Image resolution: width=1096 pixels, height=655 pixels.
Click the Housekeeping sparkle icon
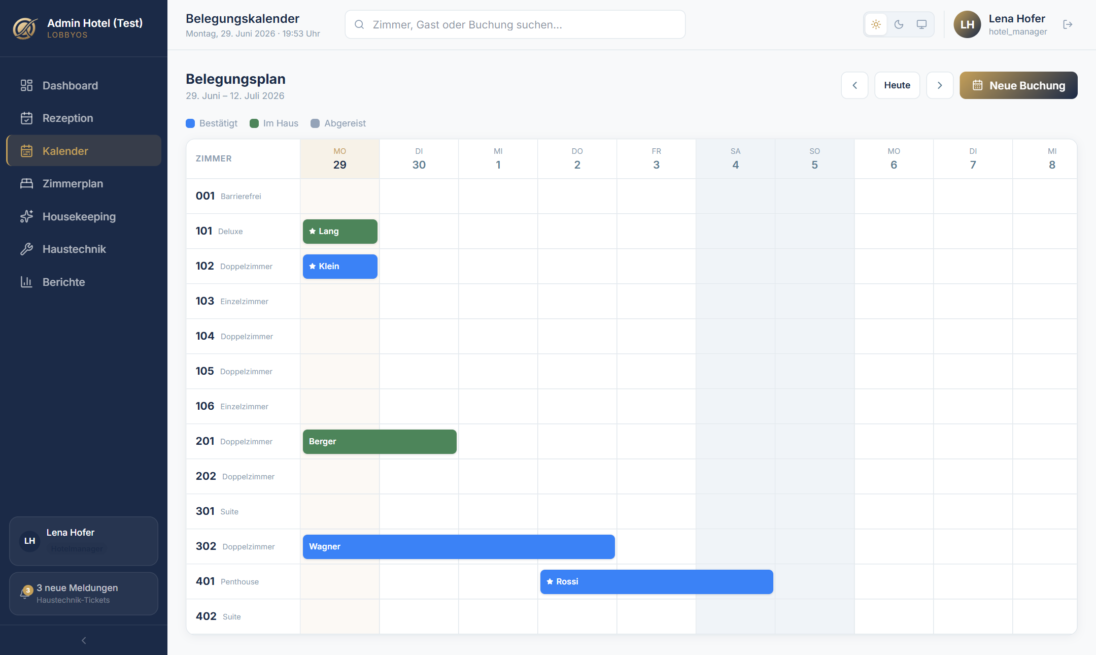click(26, 217)
